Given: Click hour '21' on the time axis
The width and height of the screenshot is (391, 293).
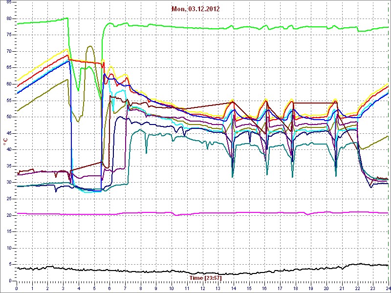Looking at the screenshot, I should 342,288.
